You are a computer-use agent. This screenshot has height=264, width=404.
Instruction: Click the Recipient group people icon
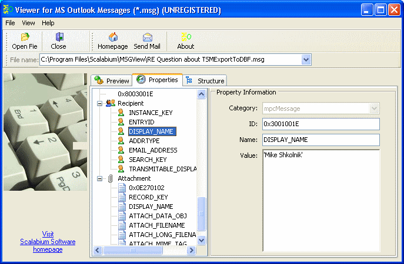pyautogui.click(x=111, y=103)
